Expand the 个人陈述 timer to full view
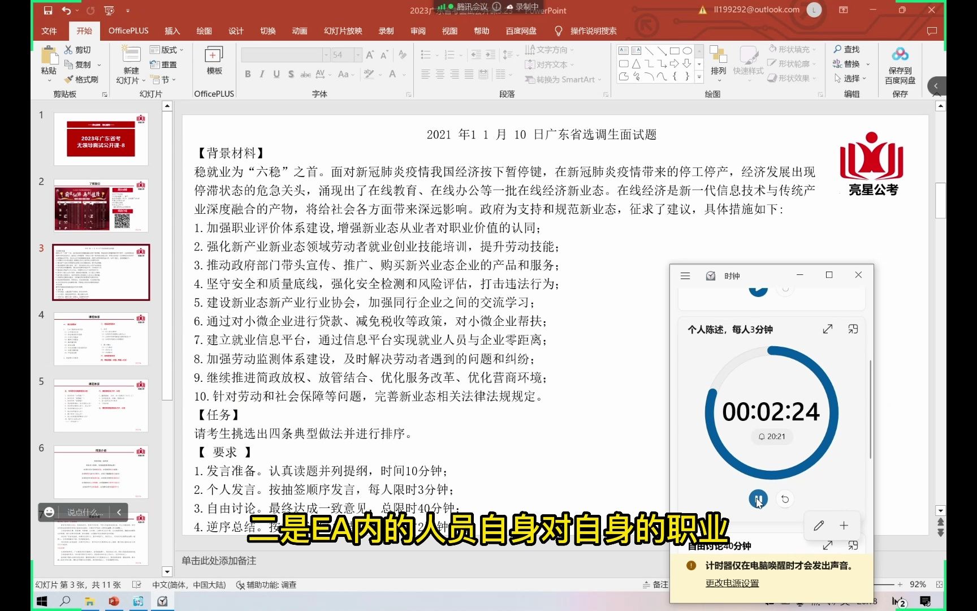 pyautogui.click(x=828, y=329)
